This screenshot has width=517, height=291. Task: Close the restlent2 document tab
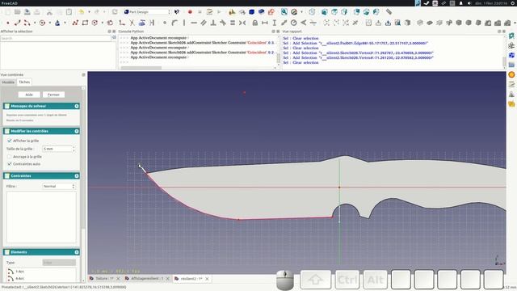[x=207, y=279]
